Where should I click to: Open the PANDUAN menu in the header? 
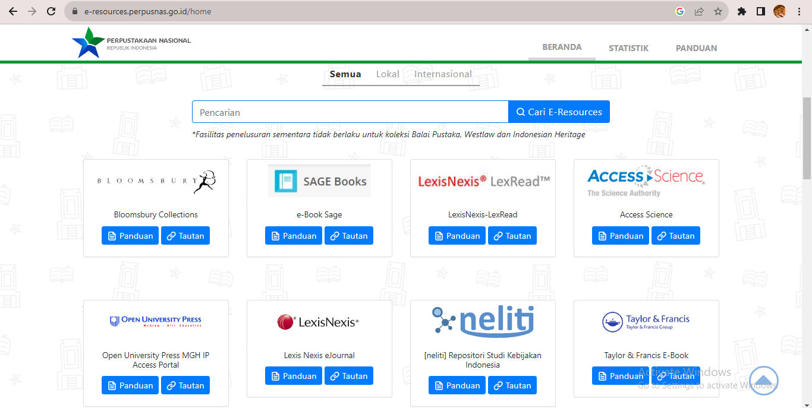click(696, 48)
